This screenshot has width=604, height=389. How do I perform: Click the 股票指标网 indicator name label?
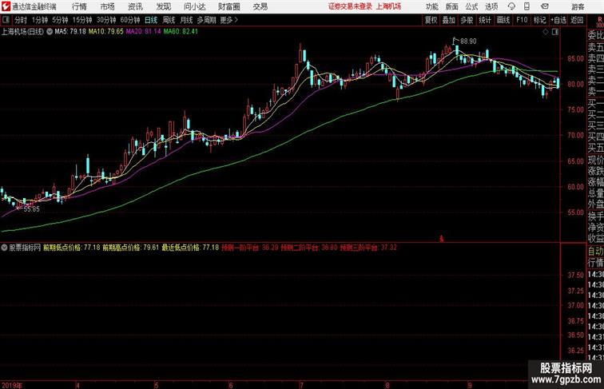point(25,248)
